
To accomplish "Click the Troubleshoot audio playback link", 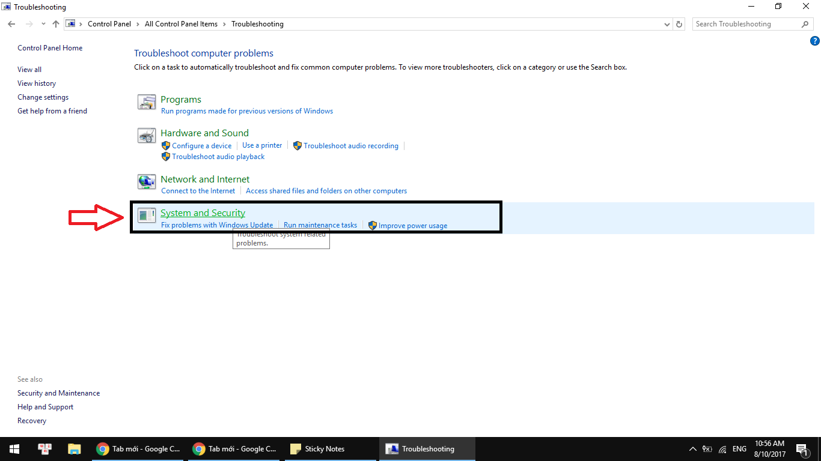I will (218, 157).
